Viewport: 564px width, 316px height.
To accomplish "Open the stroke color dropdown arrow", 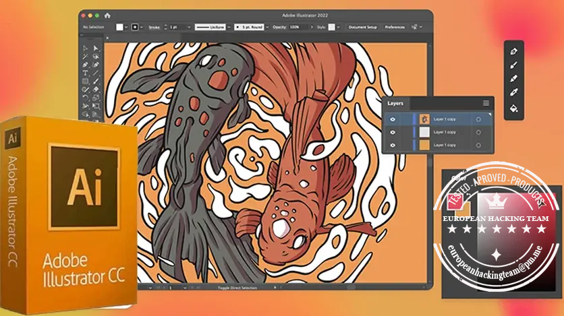I will (142, 28).
